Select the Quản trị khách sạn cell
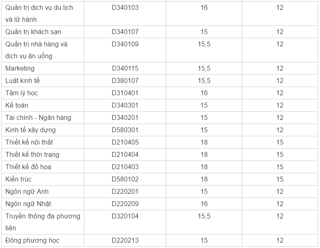The height and width of the screenshot is (248, 320). tap(34, 32)
